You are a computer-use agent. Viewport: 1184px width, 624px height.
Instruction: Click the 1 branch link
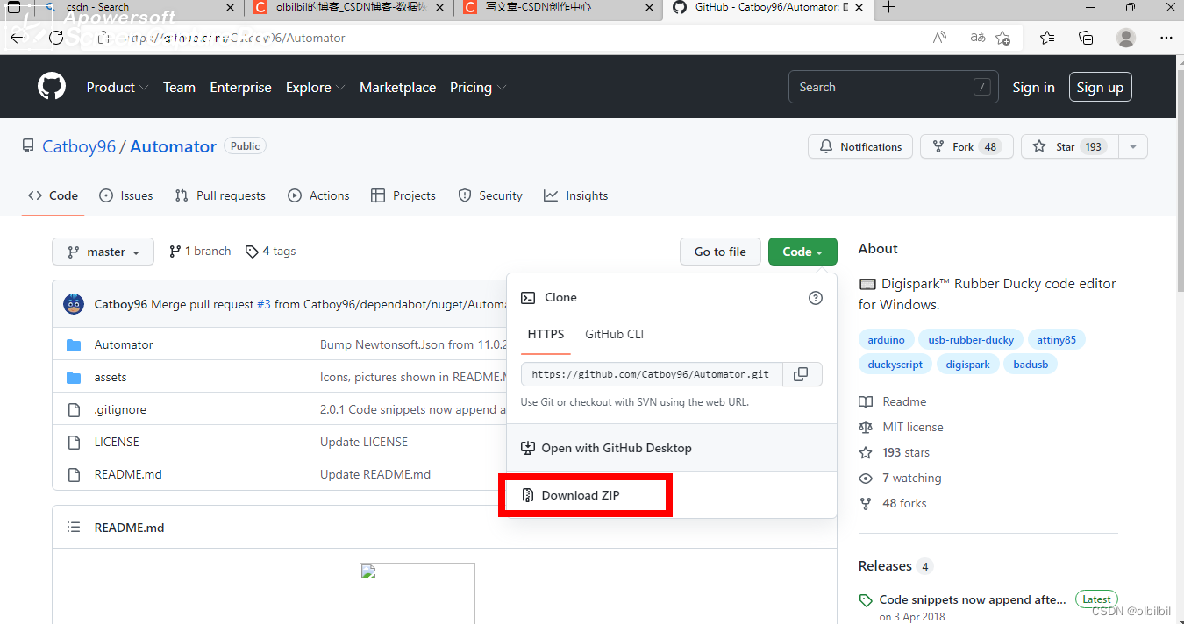click(x=200, y=252)
